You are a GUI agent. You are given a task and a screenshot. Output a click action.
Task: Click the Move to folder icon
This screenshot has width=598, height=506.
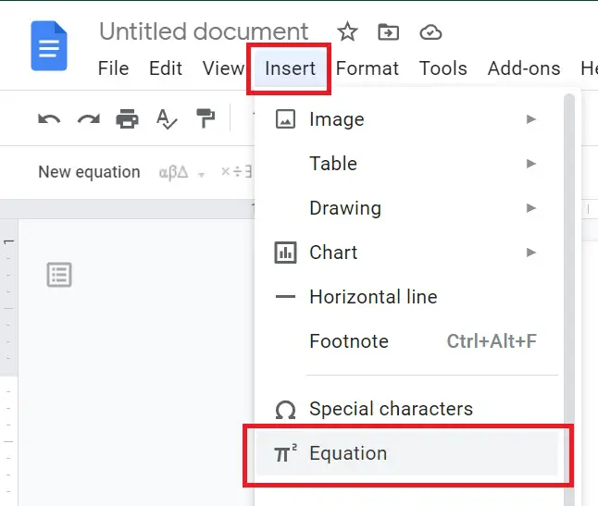[388, 32]
